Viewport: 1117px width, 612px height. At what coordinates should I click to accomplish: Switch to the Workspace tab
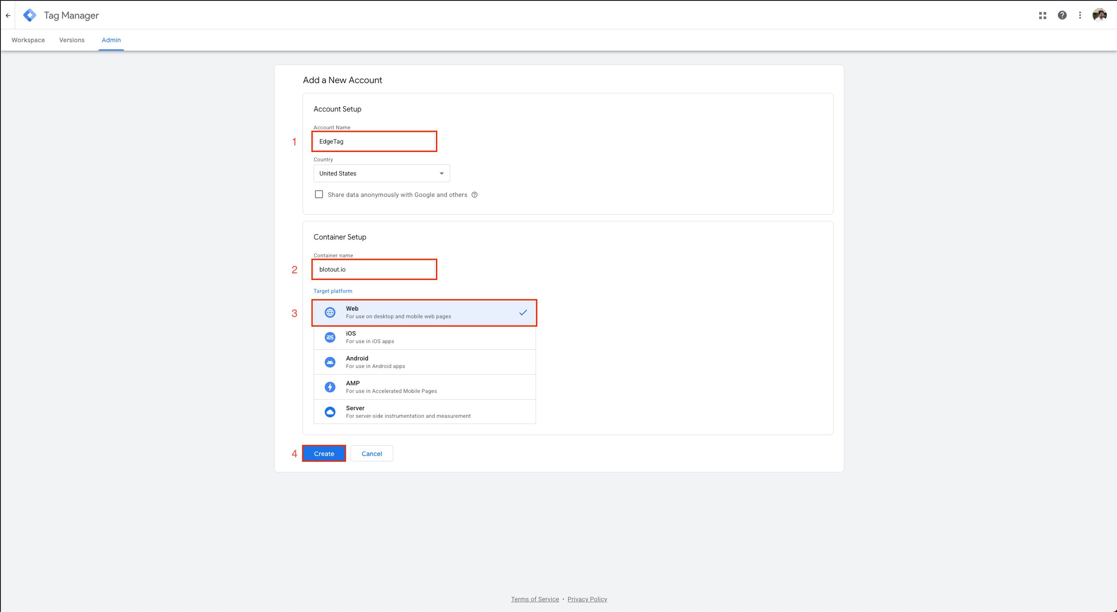point(28,40)
